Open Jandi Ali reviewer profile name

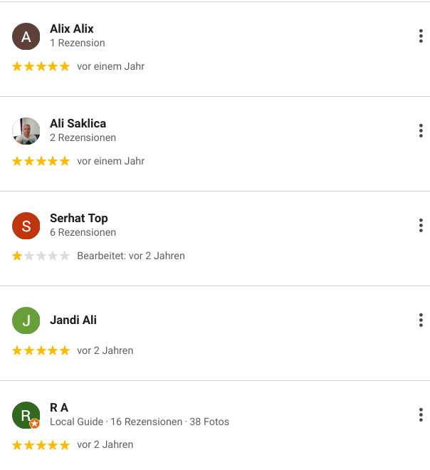point(73,320)
